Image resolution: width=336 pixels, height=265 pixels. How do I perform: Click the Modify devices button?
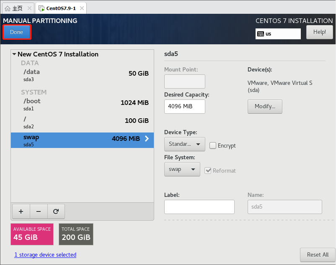tap(265, 107)
